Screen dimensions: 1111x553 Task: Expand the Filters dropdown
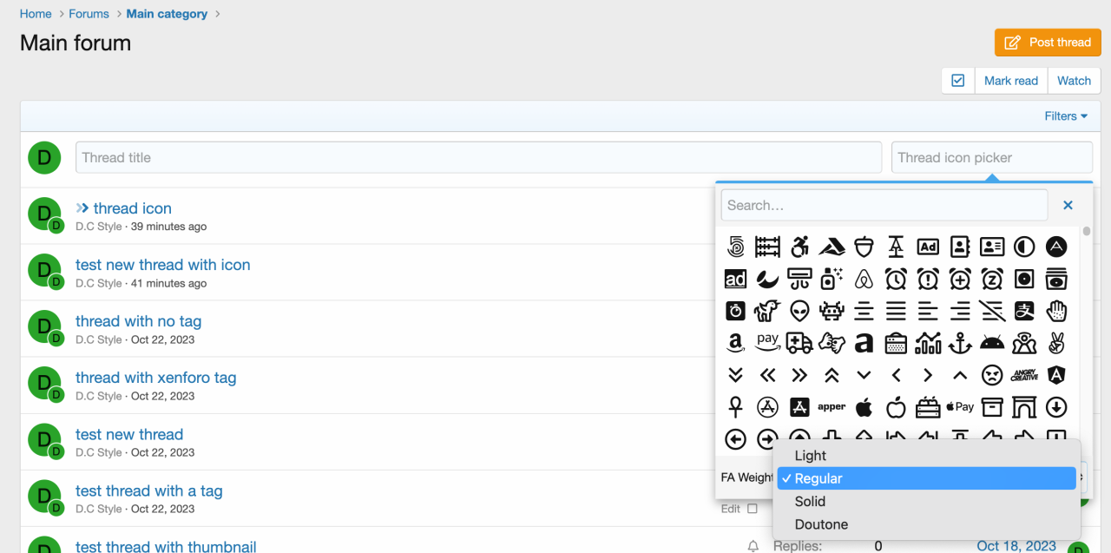pos(1066,116)
